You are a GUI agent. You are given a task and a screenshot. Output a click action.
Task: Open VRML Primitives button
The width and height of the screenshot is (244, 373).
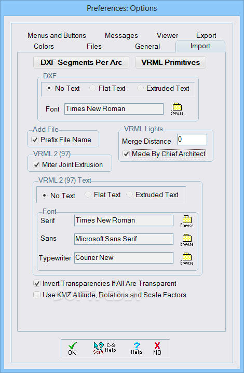pyautogui.click(x=170, y=62)
